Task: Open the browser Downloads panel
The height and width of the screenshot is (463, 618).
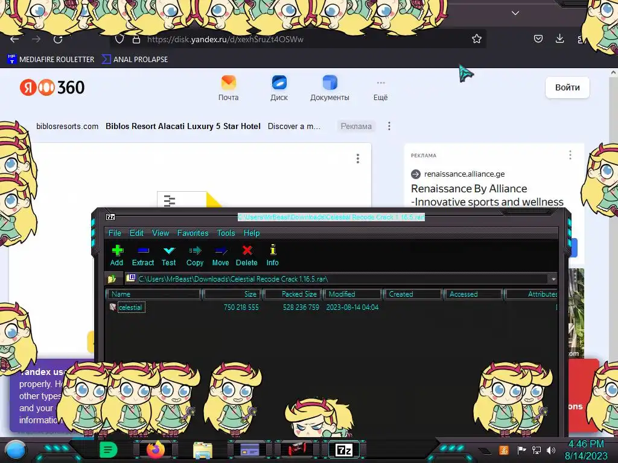Action: pos(559,39)
